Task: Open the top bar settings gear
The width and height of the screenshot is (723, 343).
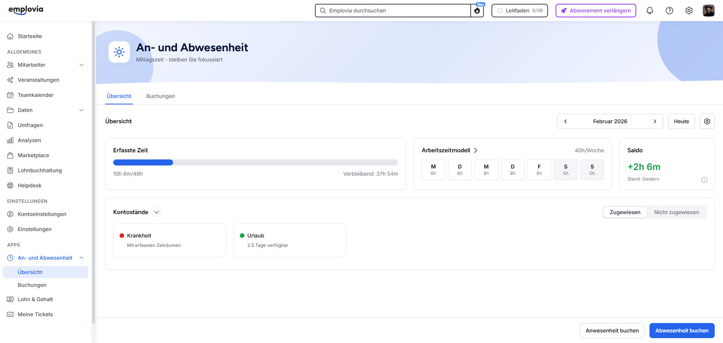Action: coord(689,11)
